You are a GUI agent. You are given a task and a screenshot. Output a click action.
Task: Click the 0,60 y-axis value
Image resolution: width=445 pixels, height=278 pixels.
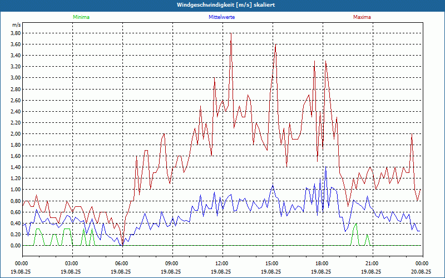pyautogui.click(x=16, y=212)
